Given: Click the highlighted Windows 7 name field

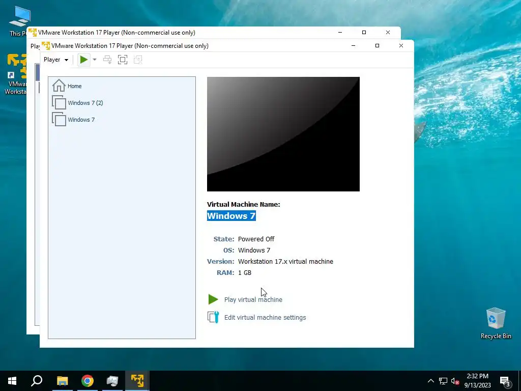Looking at the screenshot, I should (x=231, y=216).
